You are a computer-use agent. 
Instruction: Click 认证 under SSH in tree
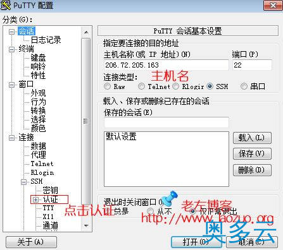tap(50, 199)
